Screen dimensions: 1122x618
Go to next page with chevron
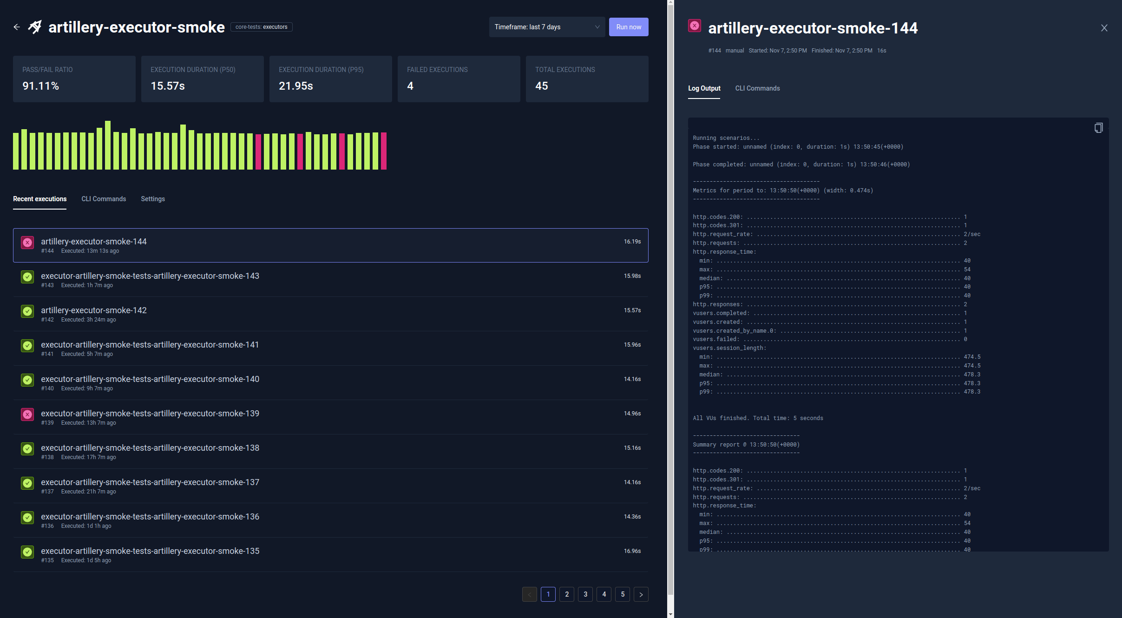pyautogui.click(x=641, y=594)
